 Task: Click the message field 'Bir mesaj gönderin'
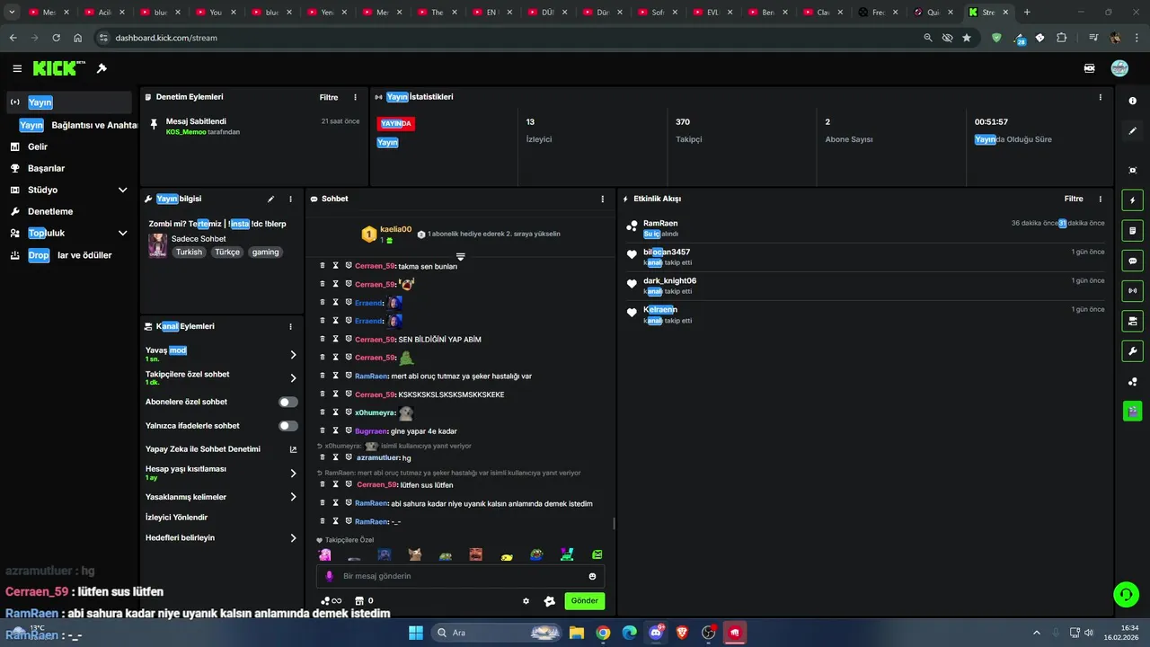460,576
